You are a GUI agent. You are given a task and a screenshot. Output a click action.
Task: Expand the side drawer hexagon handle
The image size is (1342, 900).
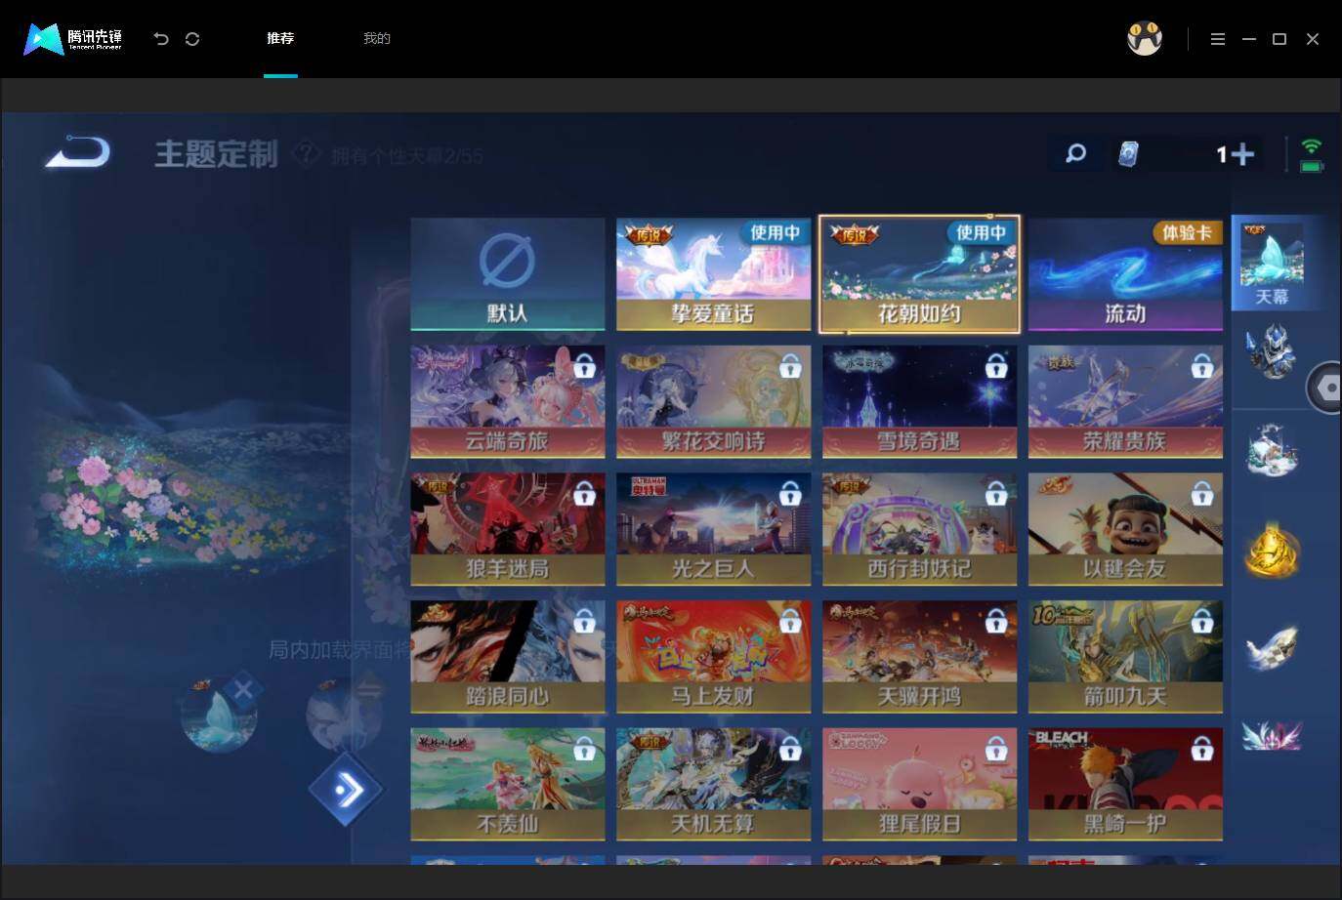[x=1325, y=388]
